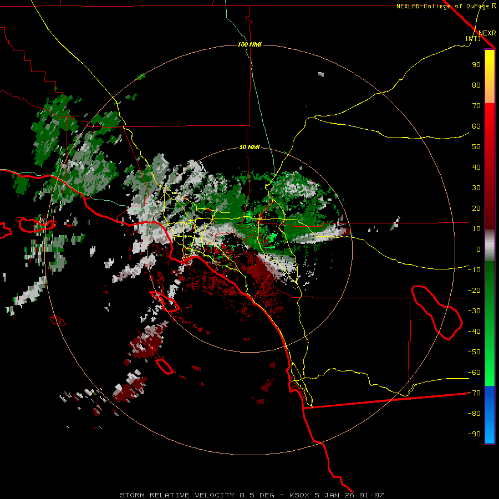Viewport: 499px width, 499px height.
Task: Click the positive "60" scale value
Action: (x=476, y=126)
